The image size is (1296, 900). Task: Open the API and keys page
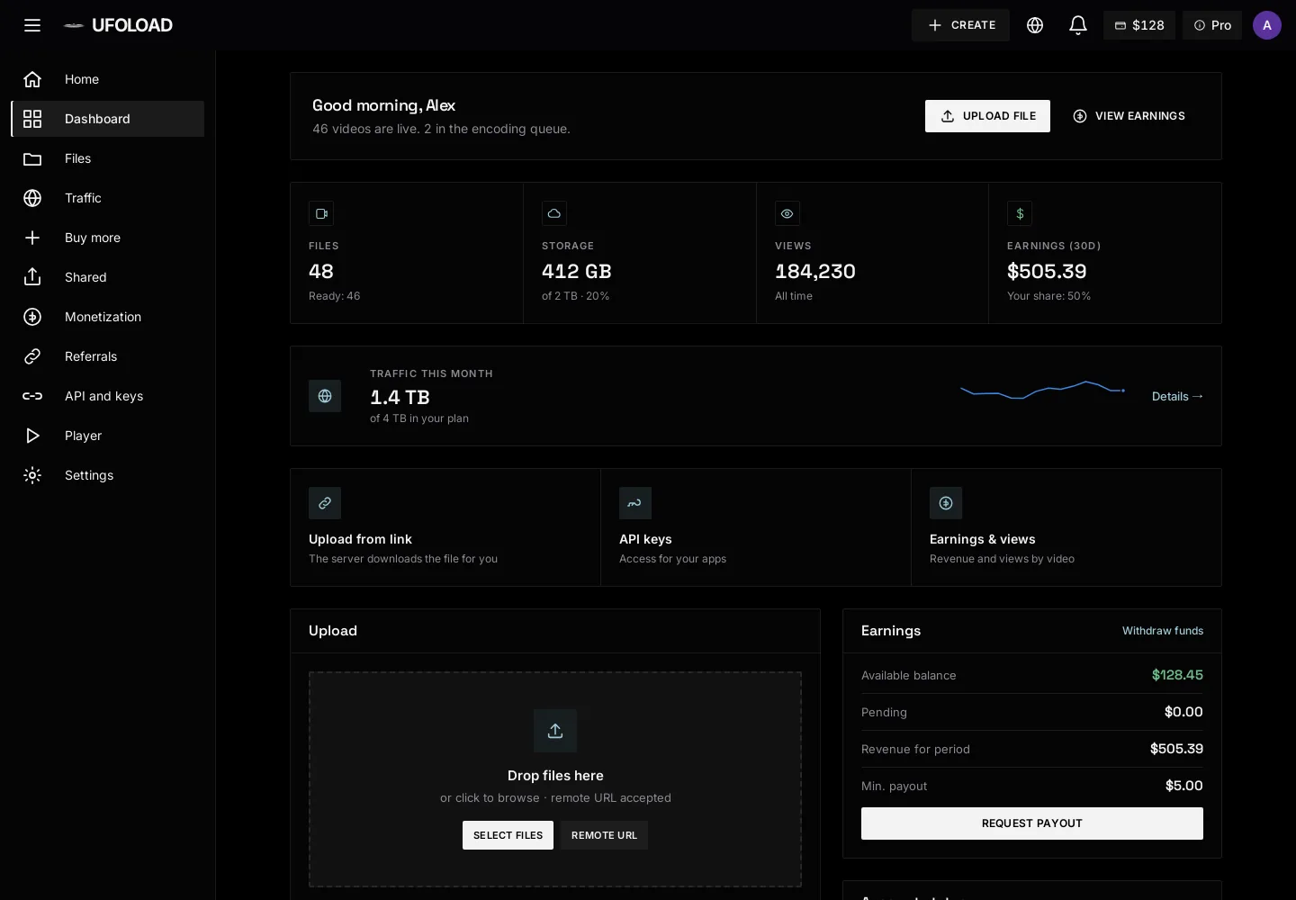[x=108, y=396]
